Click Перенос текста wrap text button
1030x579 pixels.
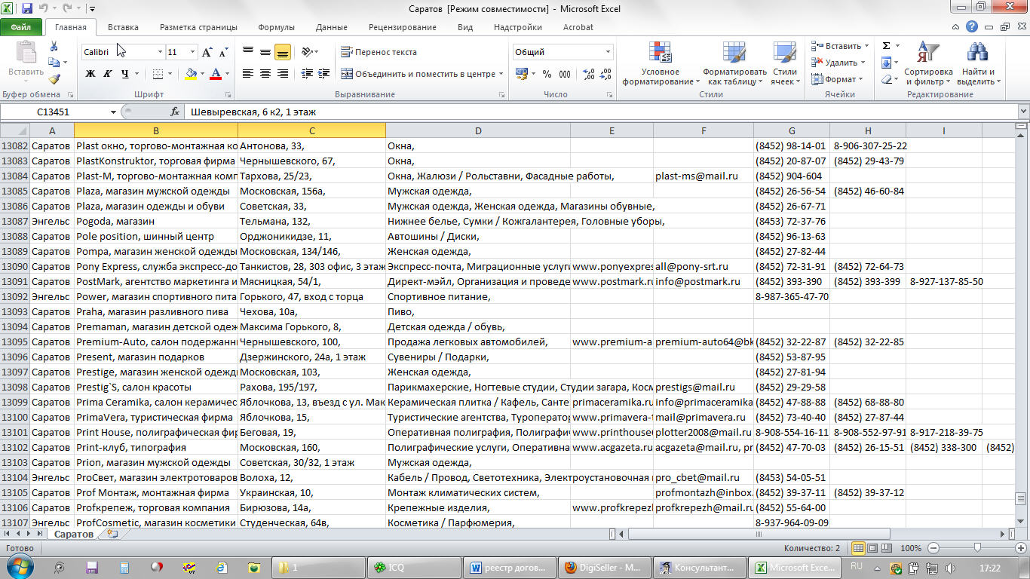click(379, 52)
